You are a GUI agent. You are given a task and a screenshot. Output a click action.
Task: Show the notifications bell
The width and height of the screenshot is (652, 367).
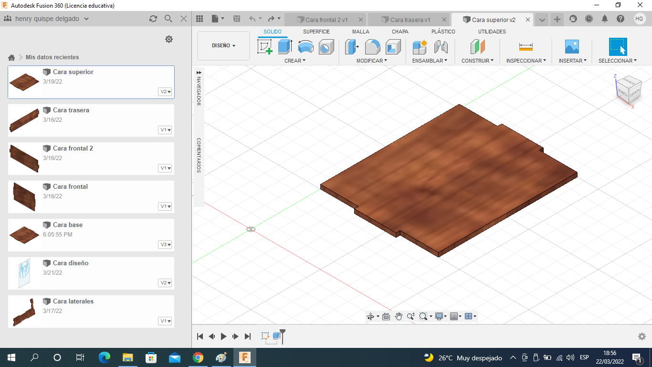(x=605, y=19)
